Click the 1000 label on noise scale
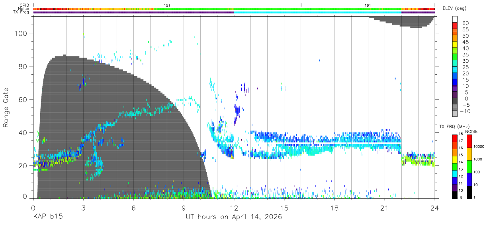489x225 pixels. (477, 159)
